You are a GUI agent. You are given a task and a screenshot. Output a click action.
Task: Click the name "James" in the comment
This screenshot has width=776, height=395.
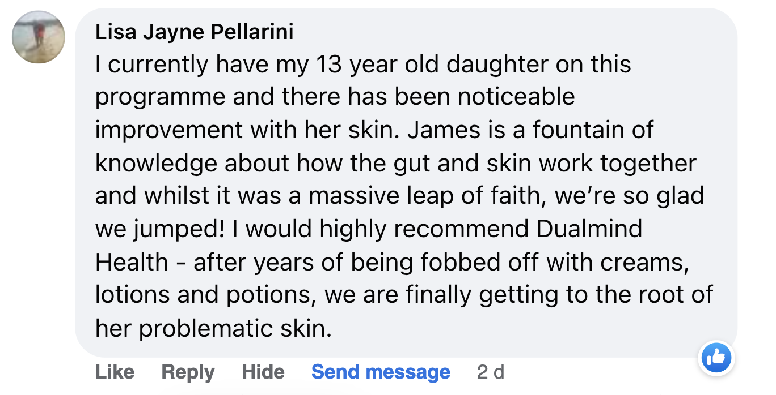click(x=444, y=130)
